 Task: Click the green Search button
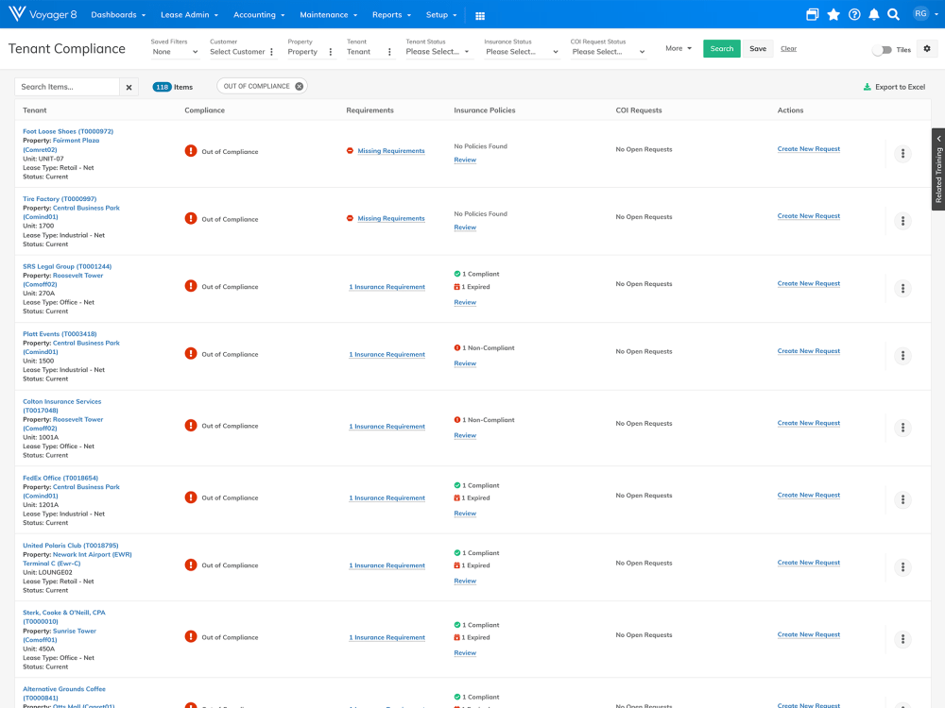(x=722, y=49)
